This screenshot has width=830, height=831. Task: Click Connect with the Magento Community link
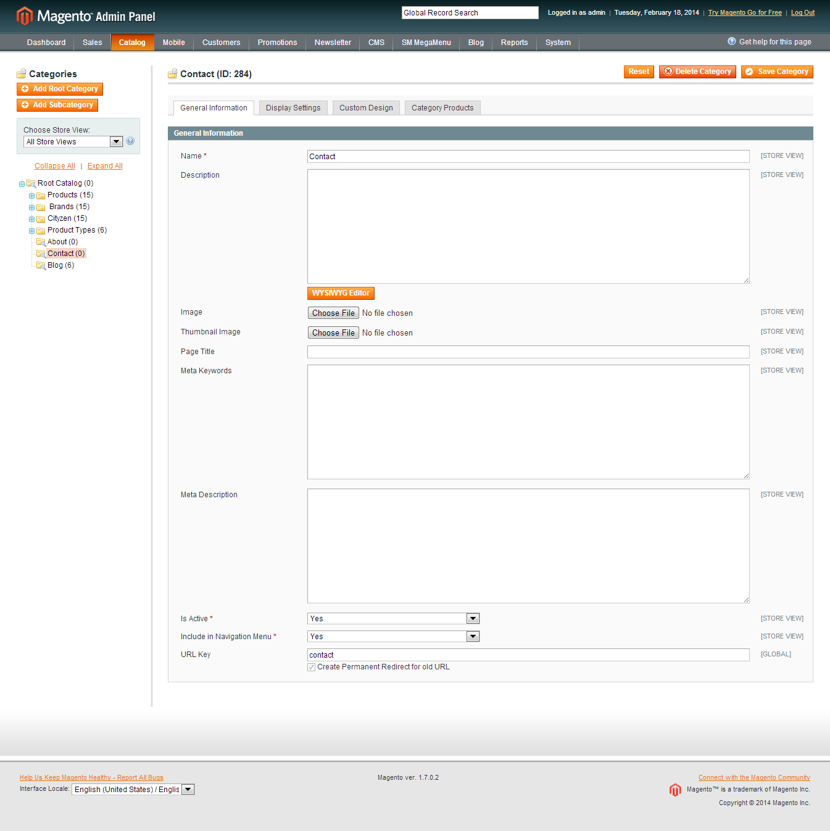(x=754, y=777)
